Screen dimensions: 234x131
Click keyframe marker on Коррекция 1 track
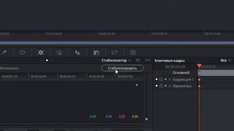[x=199, y=80]
